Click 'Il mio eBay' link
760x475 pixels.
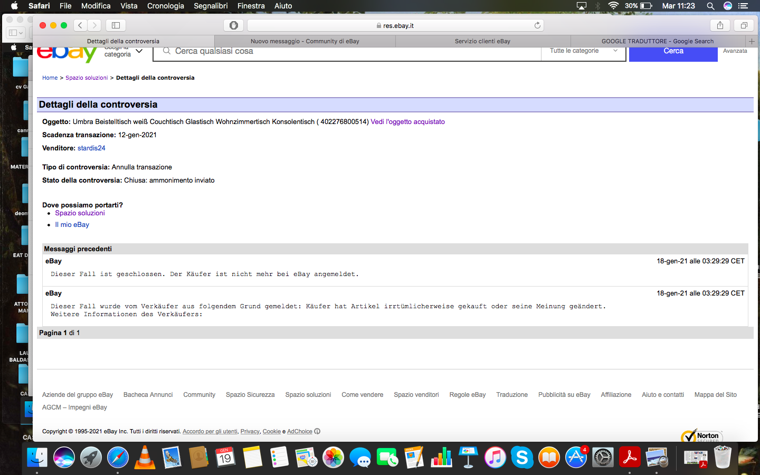pyautogui.click(x=72, y=224)
